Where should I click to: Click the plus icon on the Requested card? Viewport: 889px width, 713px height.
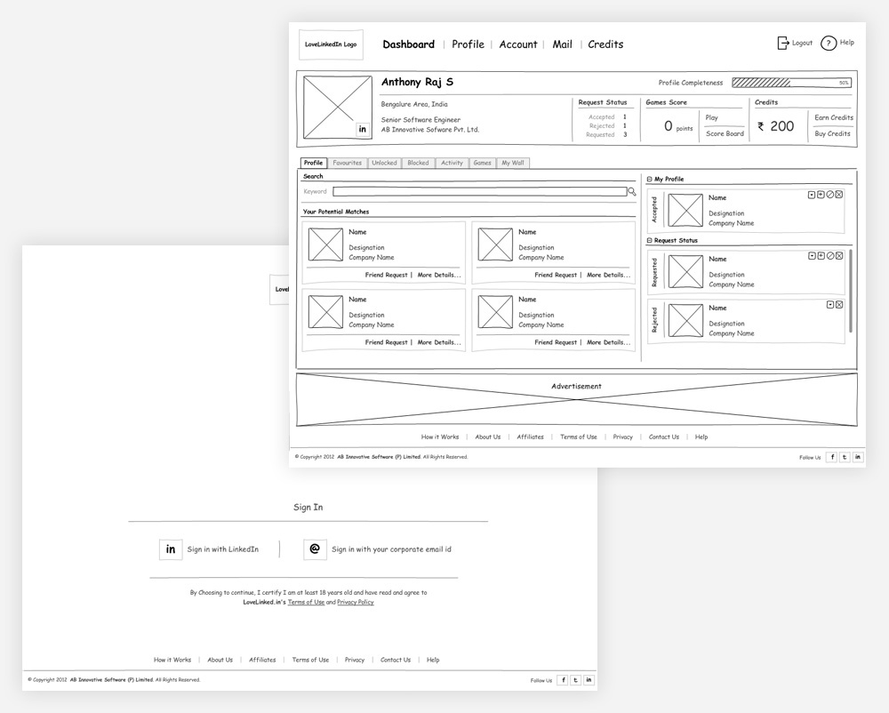(x=821, y=256)
